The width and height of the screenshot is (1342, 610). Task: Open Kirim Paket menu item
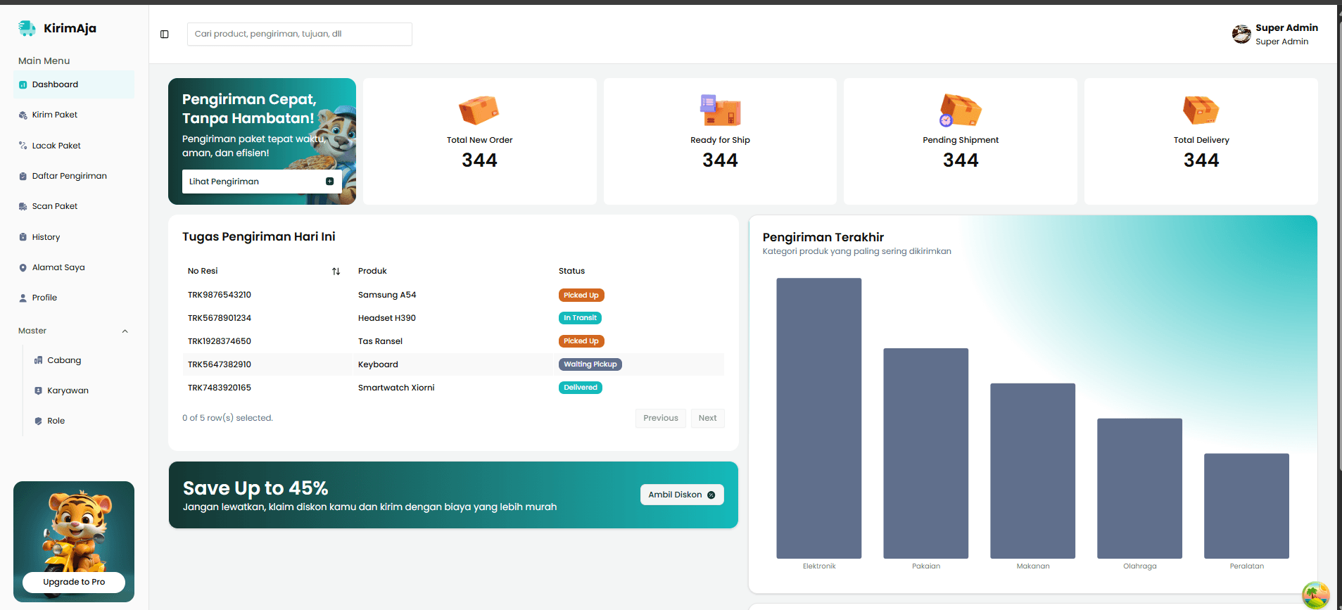(74, 115)
